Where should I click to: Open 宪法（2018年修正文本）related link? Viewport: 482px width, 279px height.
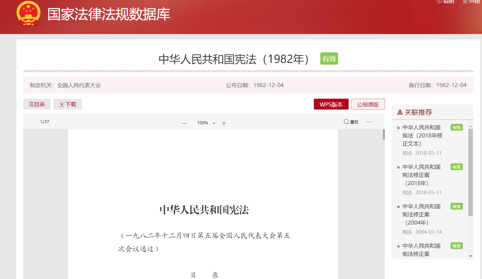(422, 135)
